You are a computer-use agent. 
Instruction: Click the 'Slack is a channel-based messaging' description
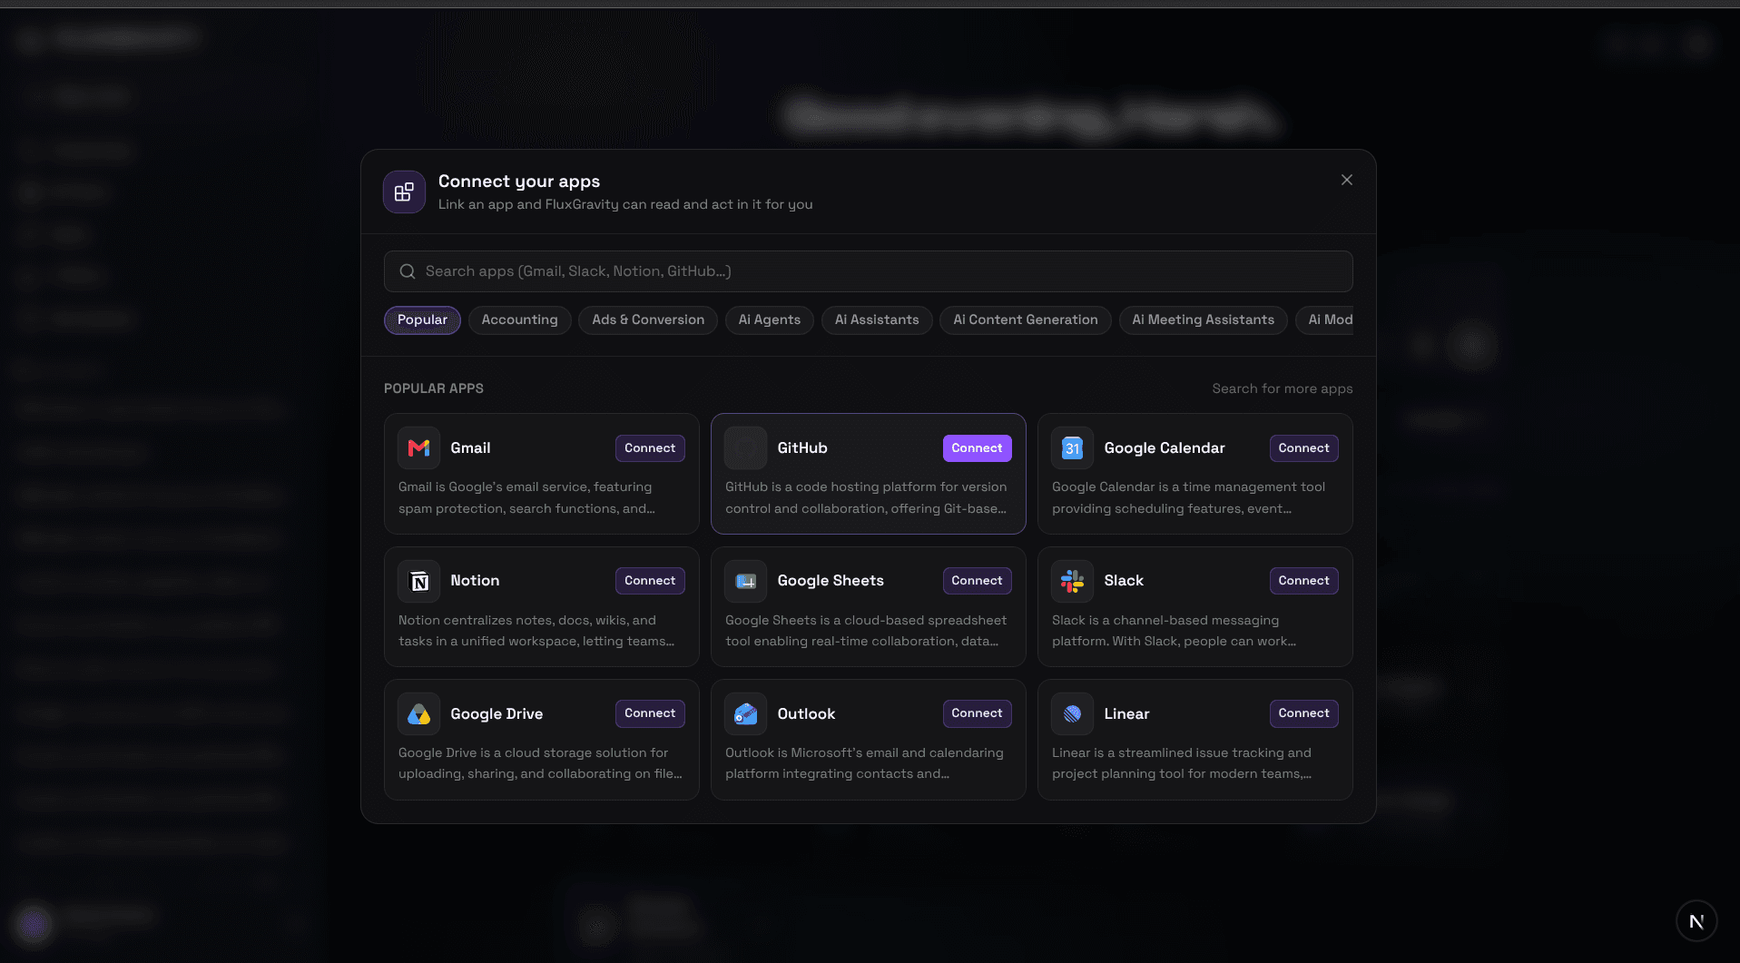[x=1174, y=631]
